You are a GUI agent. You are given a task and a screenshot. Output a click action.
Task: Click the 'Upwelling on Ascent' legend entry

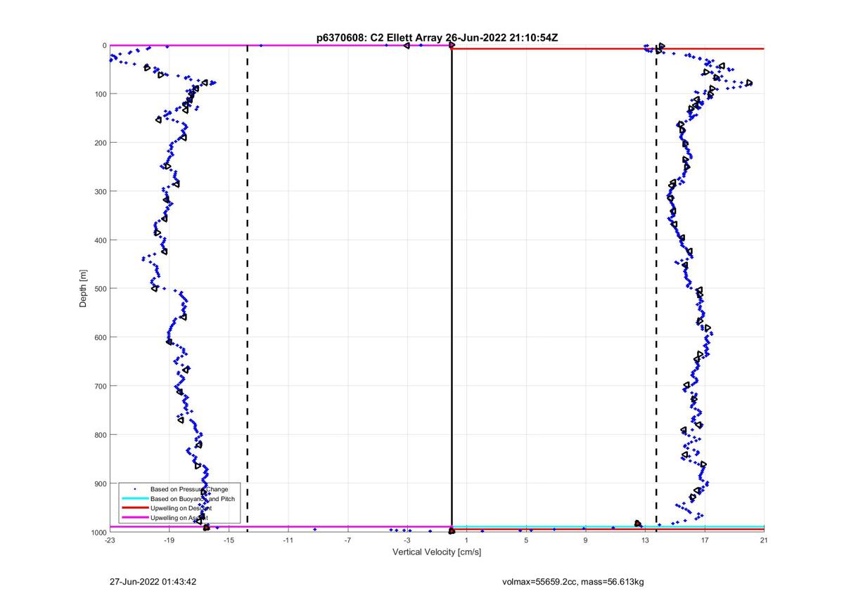pos(179,517)
